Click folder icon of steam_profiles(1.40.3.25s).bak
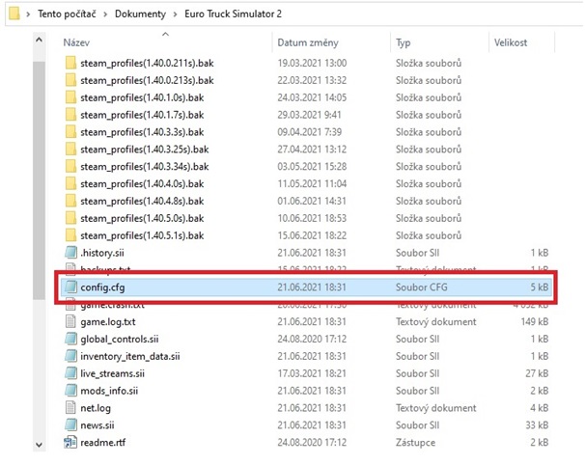This screenshot has height=465, width=585. click(70, 150)
